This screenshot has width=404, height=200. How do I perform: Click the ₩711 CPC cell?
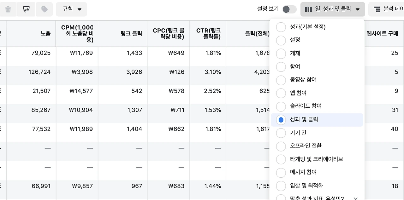click(x=178, y=110)
